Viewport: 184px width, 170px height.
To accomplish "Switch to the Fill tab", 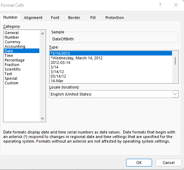I will [93, 18].
